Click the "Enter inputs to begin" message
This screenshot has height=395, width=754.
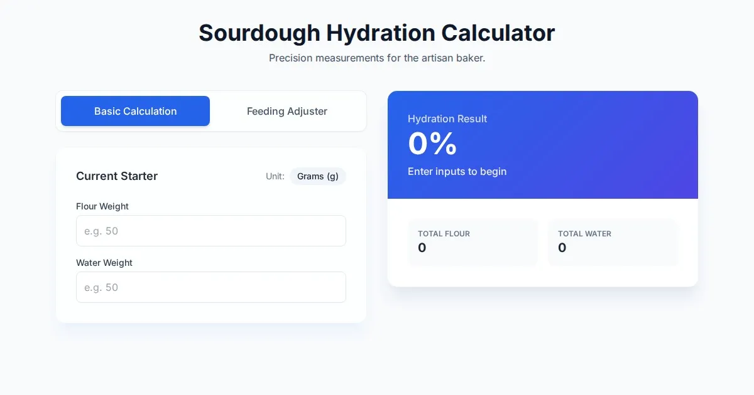[457, 171]
